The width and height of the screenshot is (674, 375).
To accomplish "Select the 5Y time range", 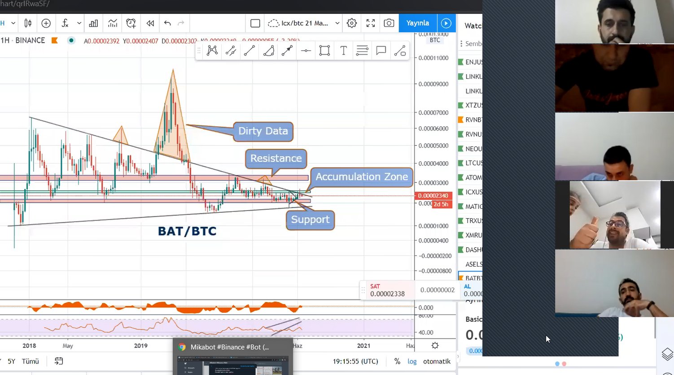I will [x=12, y=361].
